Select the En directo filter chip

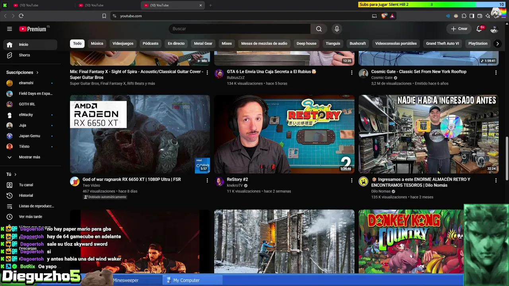(x=176, y=44)
